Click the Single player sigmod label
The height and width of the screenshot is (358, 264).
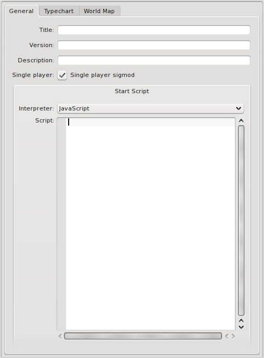(x=102, y=75)
